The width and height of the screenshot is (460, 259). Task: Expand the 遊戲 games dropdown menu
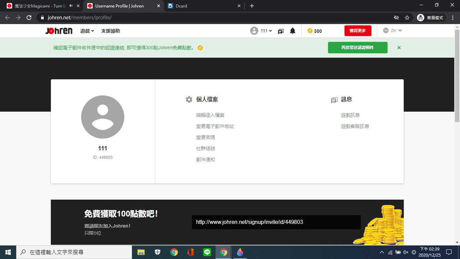pos(87,31)
